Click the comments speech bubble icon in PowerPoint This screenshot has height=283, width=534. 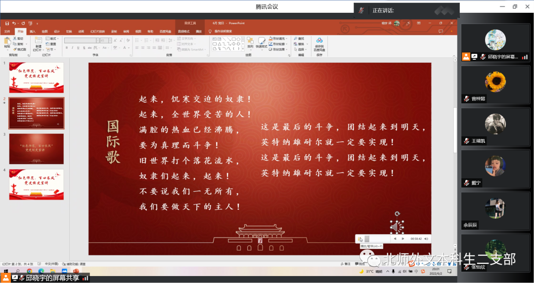click(x=441, y=31)
